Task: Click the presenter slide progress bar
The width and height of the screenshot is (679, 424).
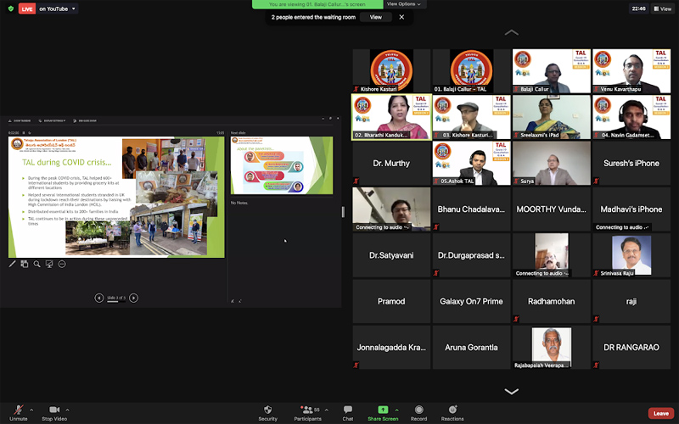Action: [116, 302]
